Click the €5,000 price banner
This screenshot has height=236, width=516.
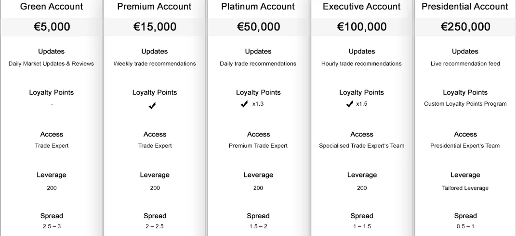pyautogui.click(x=52, y=27)
